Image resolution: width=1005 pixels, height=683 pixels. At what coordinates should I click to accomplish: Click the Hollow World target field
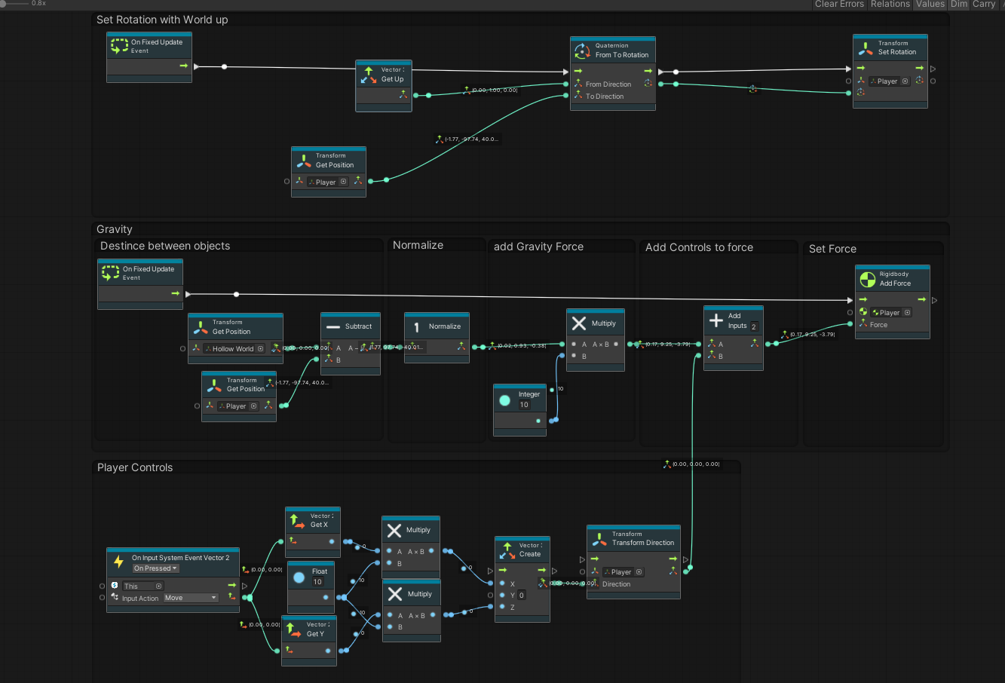pos(234,349)
